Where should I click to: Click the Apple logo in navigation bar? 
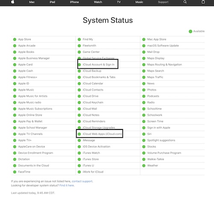[x=13, y=2]
